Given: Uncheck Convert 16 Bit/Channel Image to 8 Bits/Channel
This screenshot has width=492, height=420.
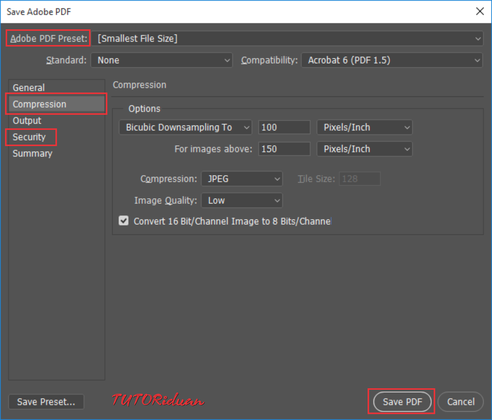Looking at the screenshot, I should [123, 221].
